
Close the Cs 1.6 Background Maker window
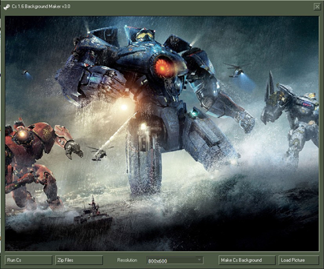pyautogui.click(x=317, y=7)
